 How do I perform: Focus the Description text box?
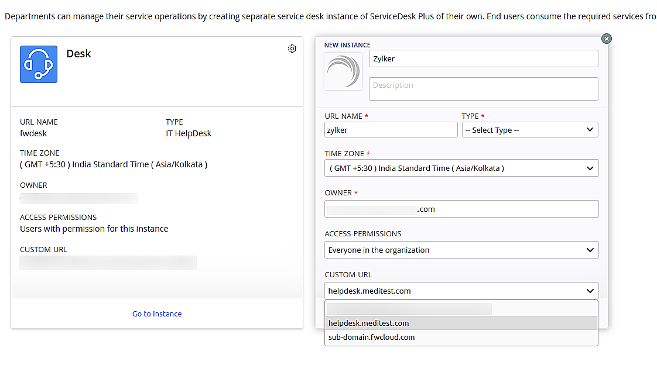coord(484,88)
